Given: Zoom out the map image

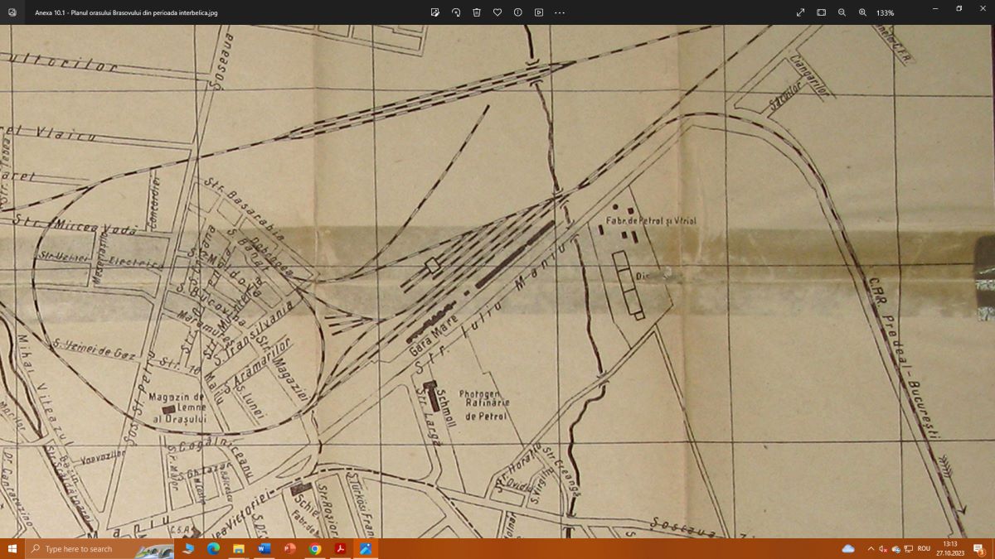Looking at the screenshot, I should click(842, 12).
